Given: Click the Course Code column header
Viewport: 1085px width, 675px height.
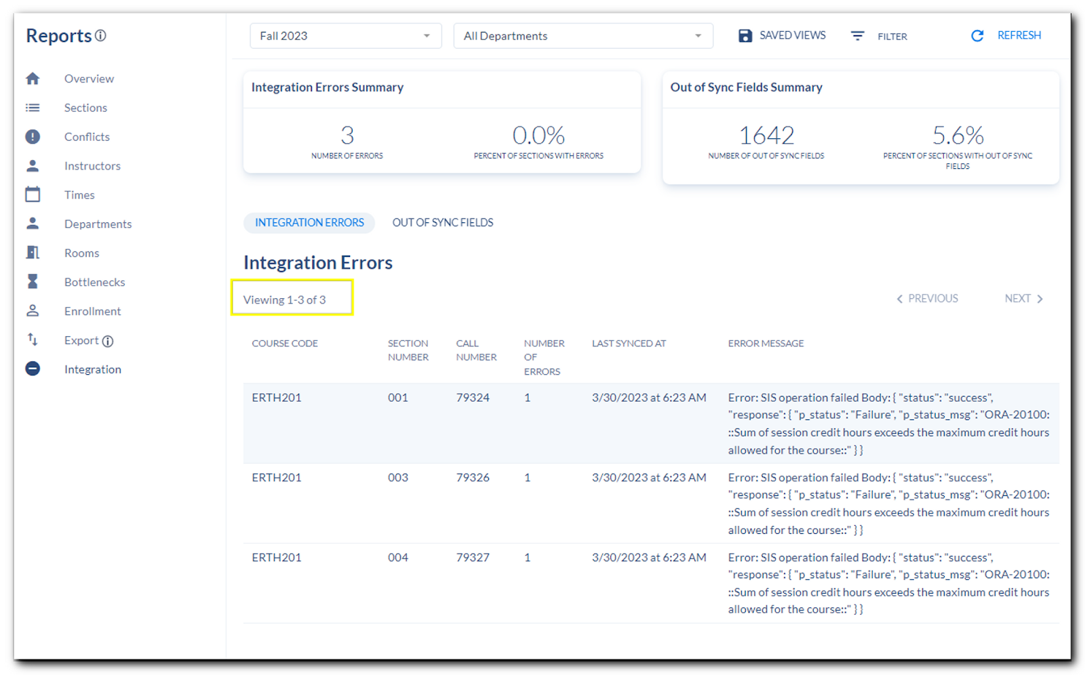Looking at the screenshot, I should pyautogui.click(x=285, y=344).
